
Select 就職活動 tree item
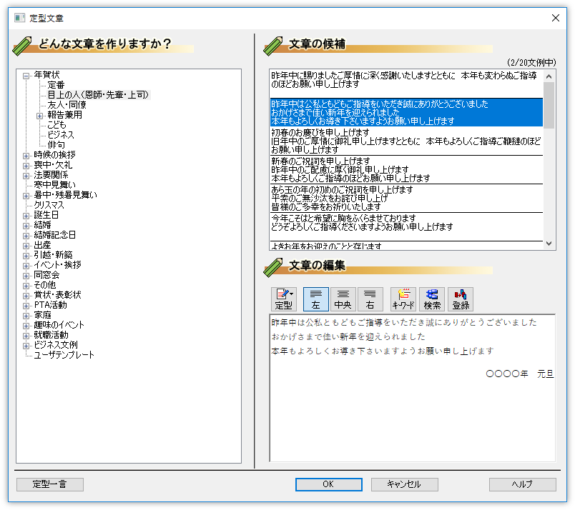point(51,334)
